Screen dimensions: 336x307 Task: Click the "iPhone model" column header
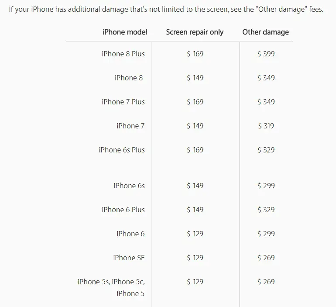click(x=125, y=32)
